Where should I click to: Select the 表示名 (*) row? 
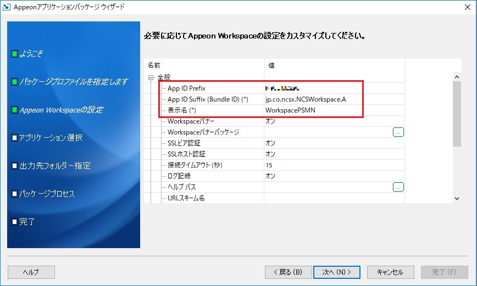pyautogui.click(x=181, y=110)
